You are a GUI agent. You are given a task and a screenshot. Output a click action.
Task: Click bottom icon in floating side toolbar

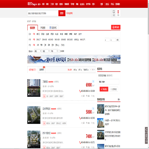tap(146, 141)
